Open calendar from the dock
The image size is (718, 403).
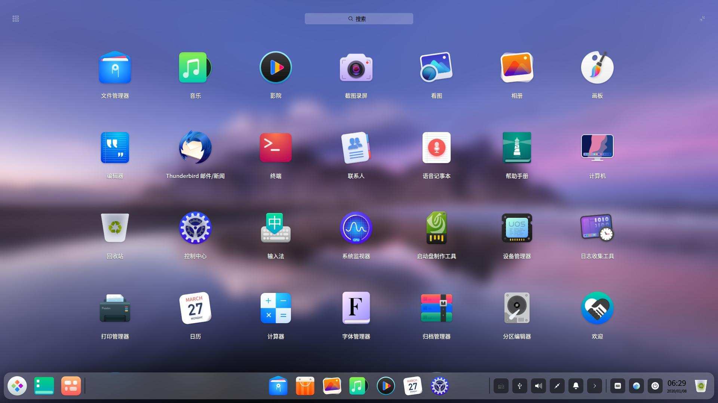413,386
